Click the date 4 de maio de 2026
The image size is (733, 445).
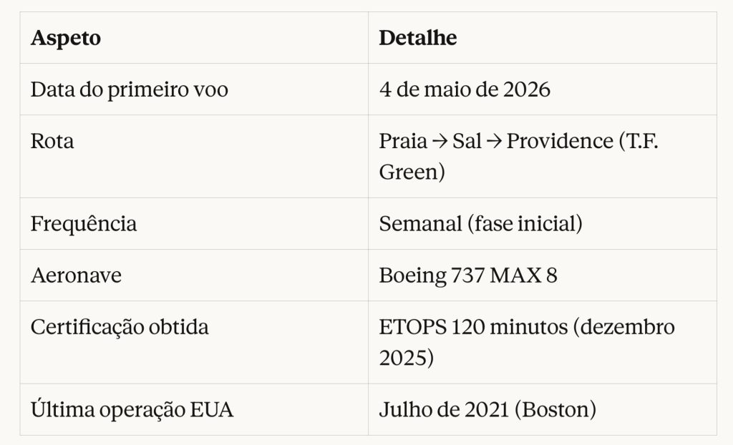tap(465, 90)
